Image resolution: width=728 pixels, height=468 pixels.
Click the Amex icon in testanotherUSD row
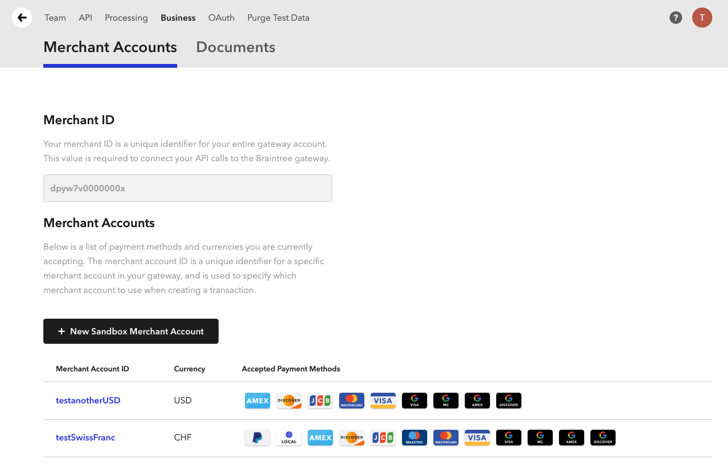click(x=257, y=400)
